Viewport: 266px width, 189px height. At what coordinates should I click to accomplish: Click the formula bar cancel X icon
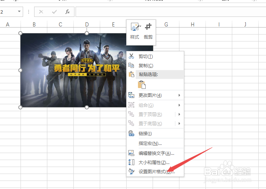tap(41, 12)
